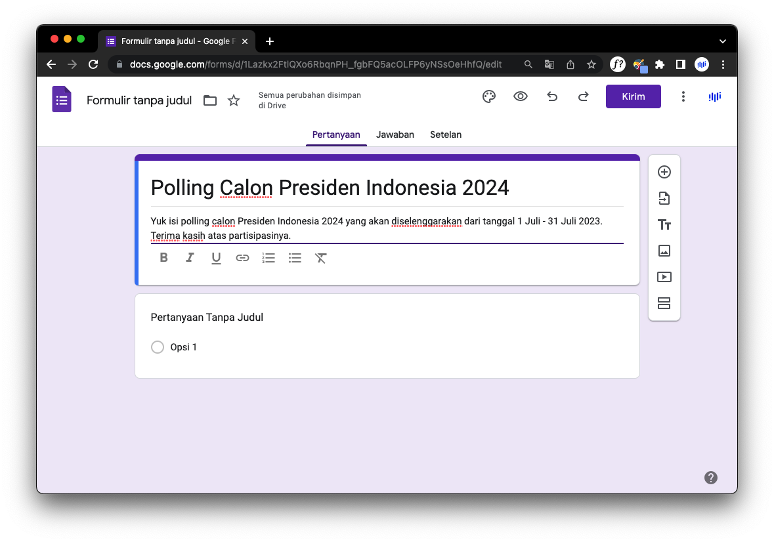Open the tab list chevron at top right
This screenshot has height=542, width=774.
[x=722, y=41]
